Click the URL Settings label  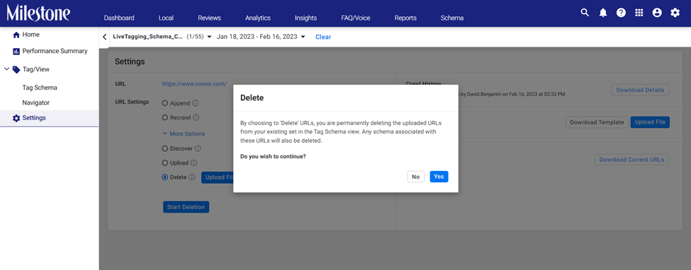[132, 102]
